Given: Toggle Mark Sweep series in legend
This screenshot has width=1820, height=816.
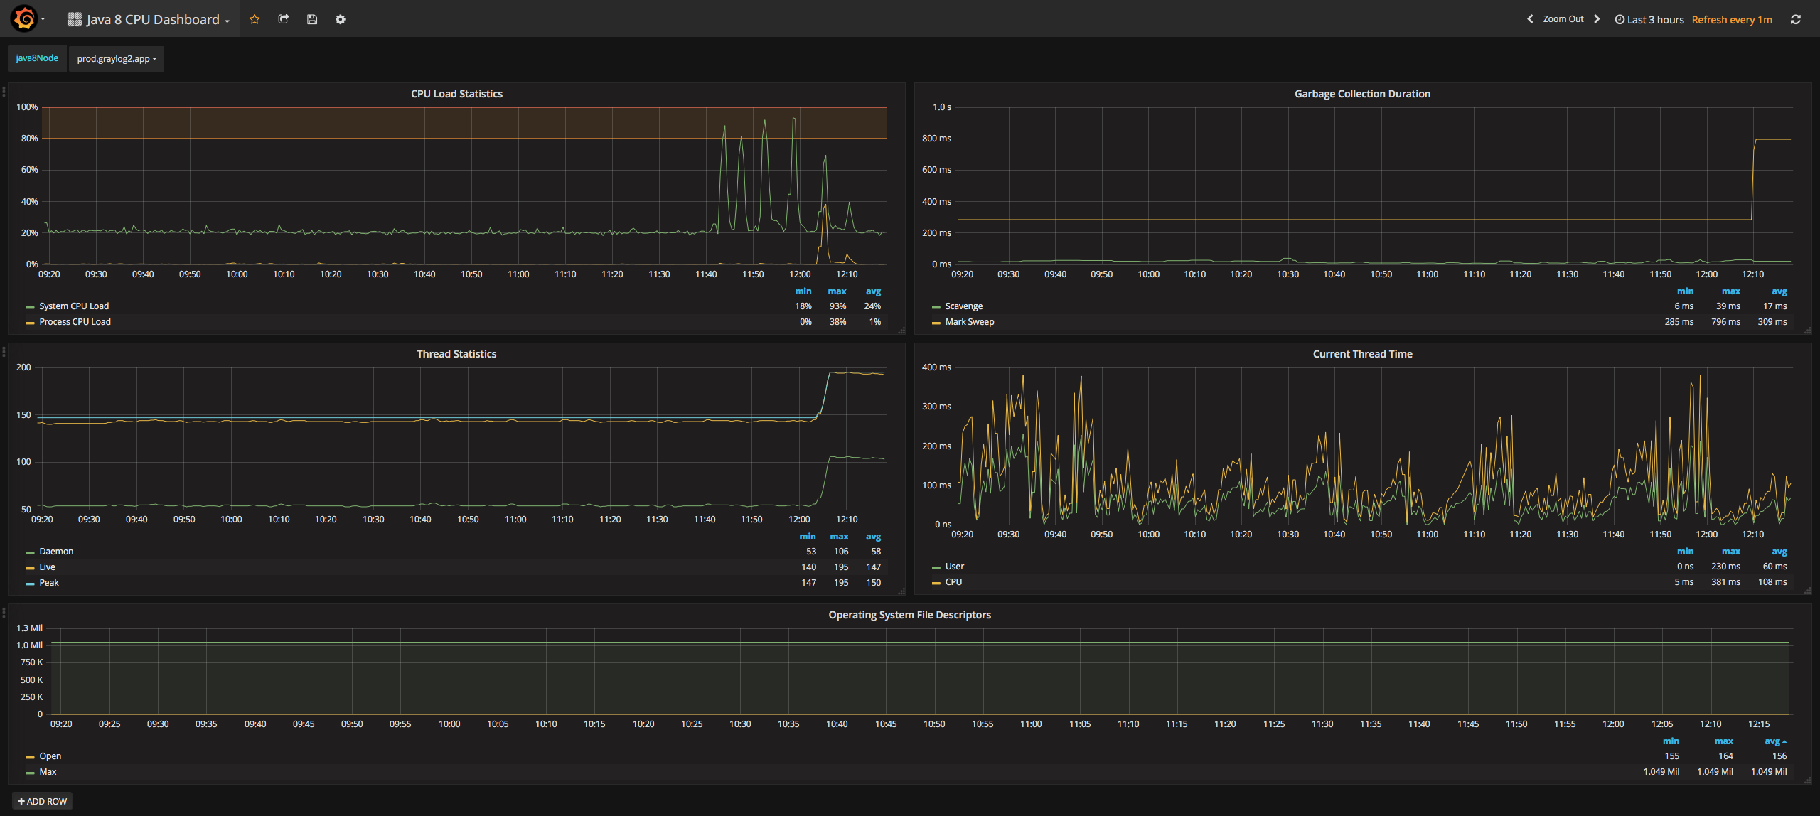Looking at the screenshot, I should click(x=969, y=322).
